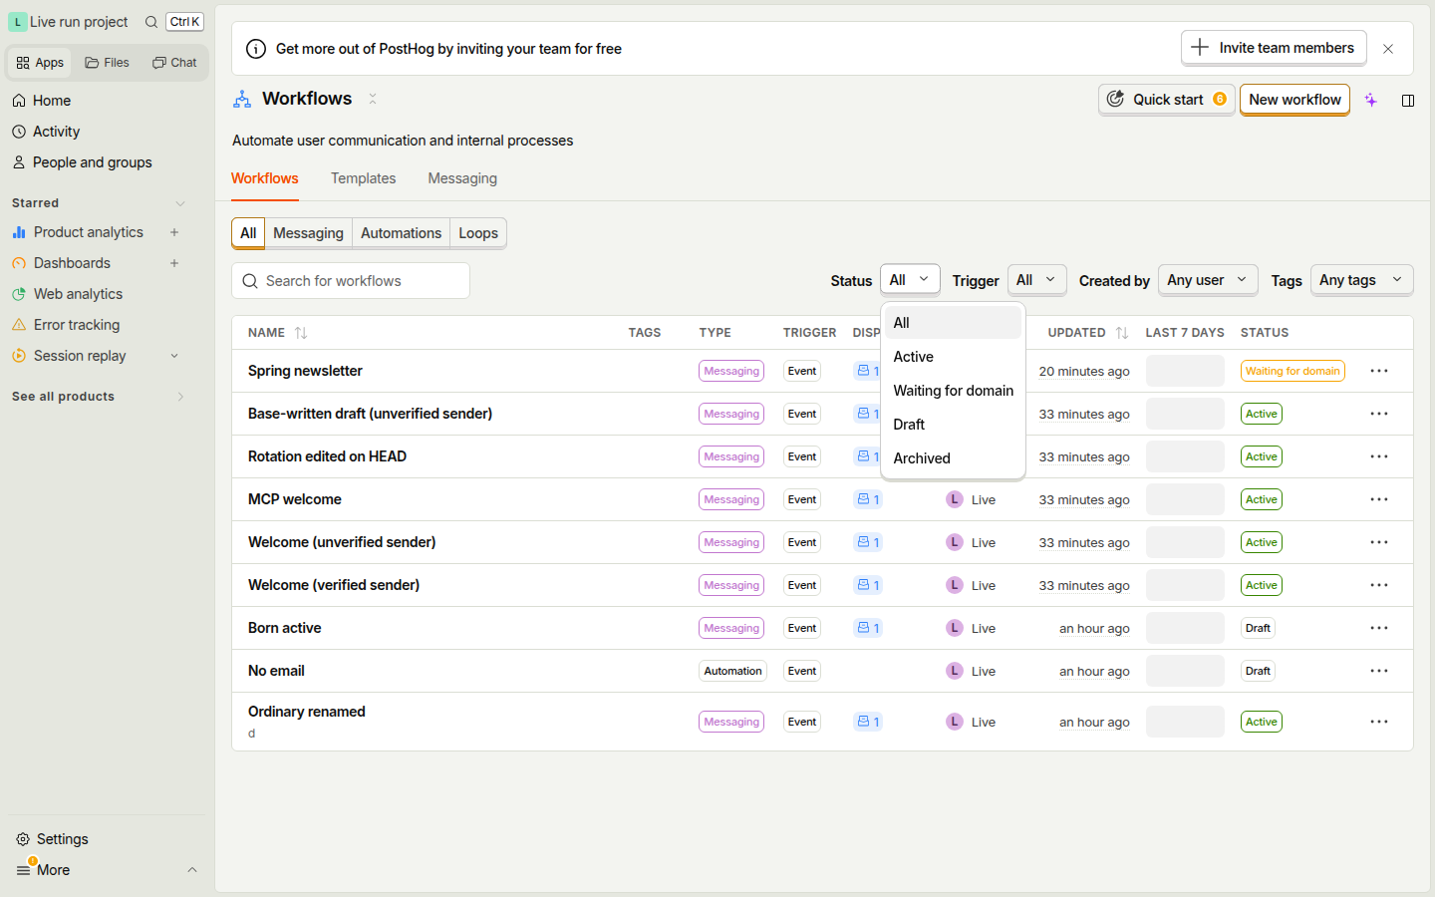
Task: Open Error tracking product
Action: coord(76,325)
